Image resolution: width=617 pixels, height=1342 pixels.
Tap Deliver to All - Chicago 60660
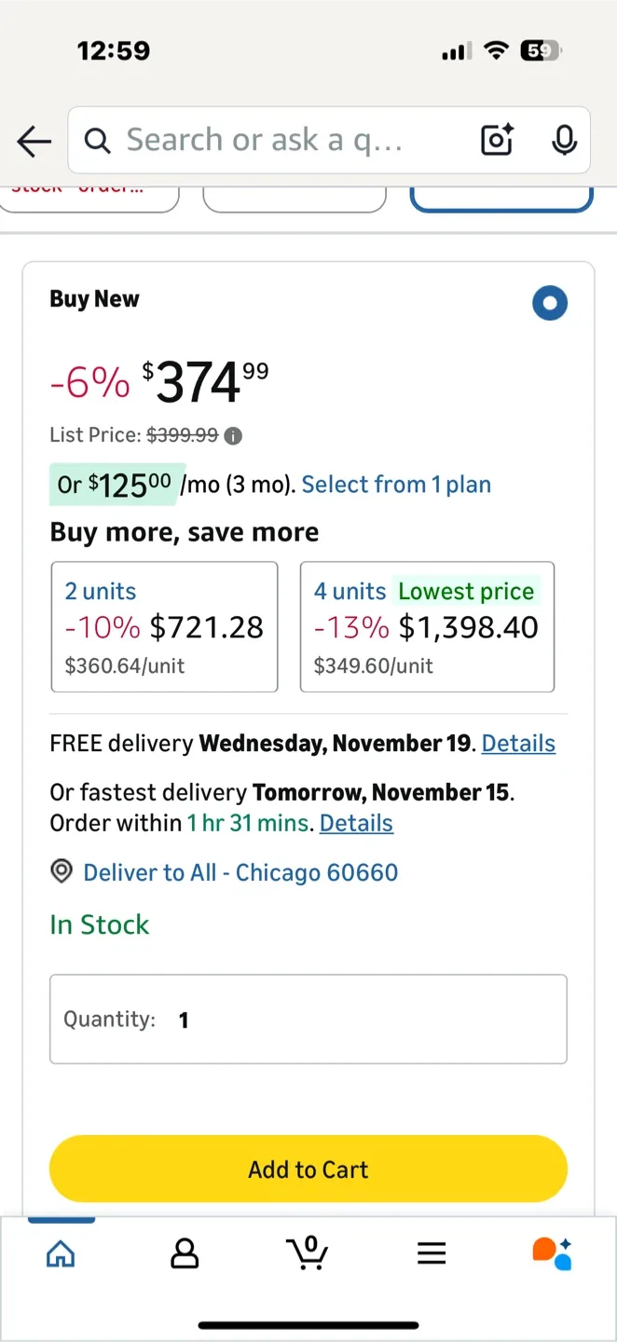tap(240, 872)
